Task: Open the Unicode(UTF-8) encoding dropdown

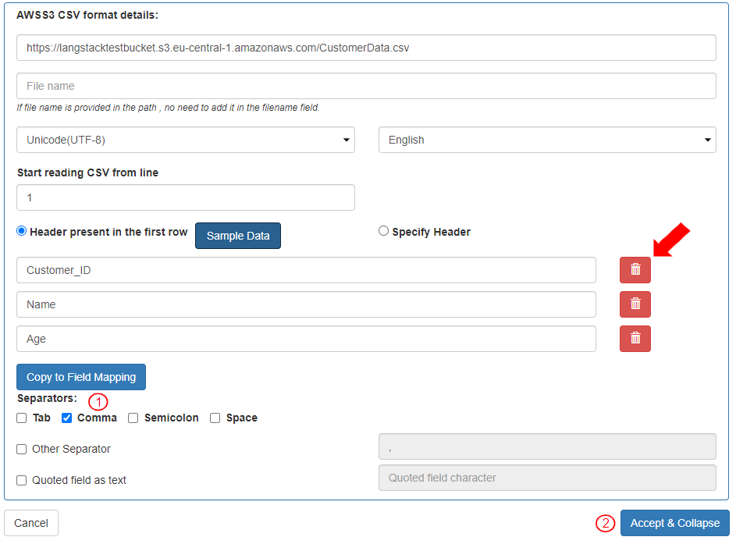Action: (185, 140)
